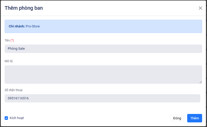This screenshot has width=207, height=127.
Task: Click the Chi nhánh info banner
Action: [116, 26]
